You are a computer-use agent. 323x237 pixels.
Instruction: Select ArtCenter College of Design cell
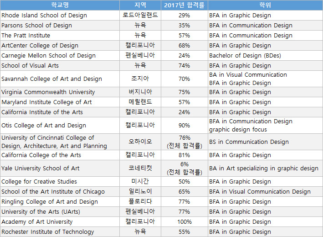point(60,45)
